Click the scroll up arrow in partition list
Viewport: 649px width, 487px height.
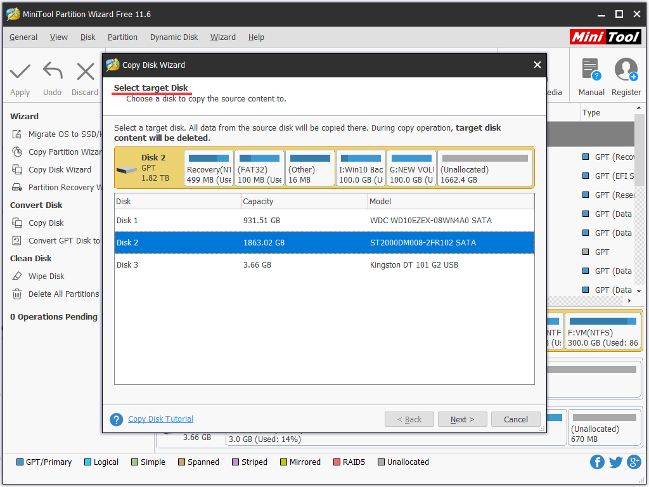(639, 108)
